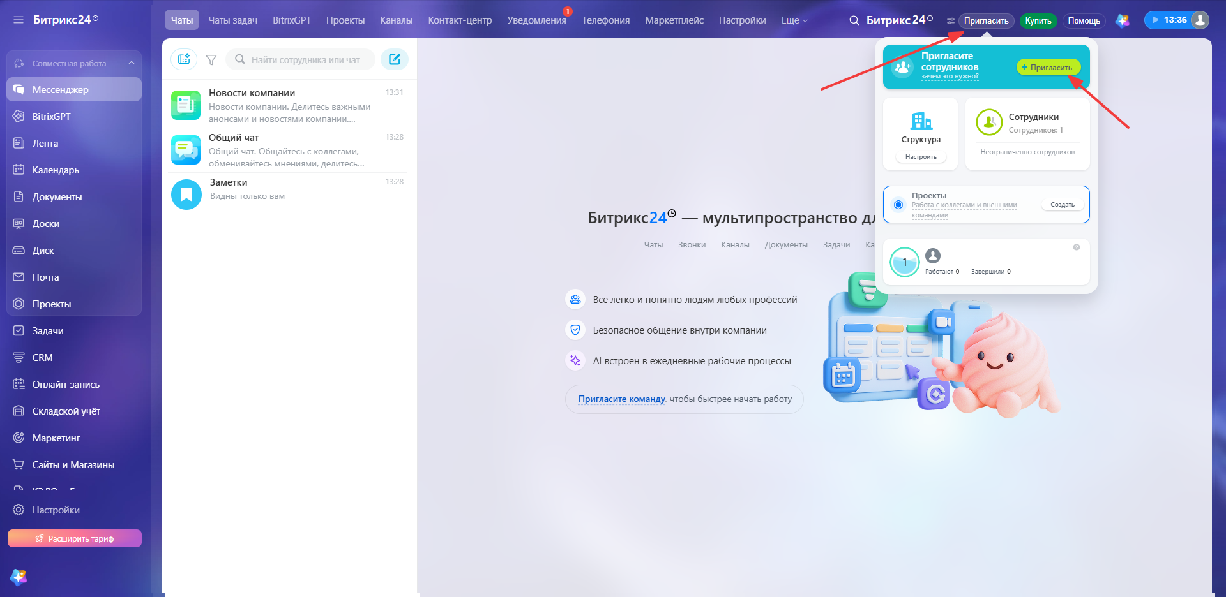Click the Маркетинг sidebar icon
Image resolution: width=1226 pixels, height=597 pixels.
tap(19, 438)
